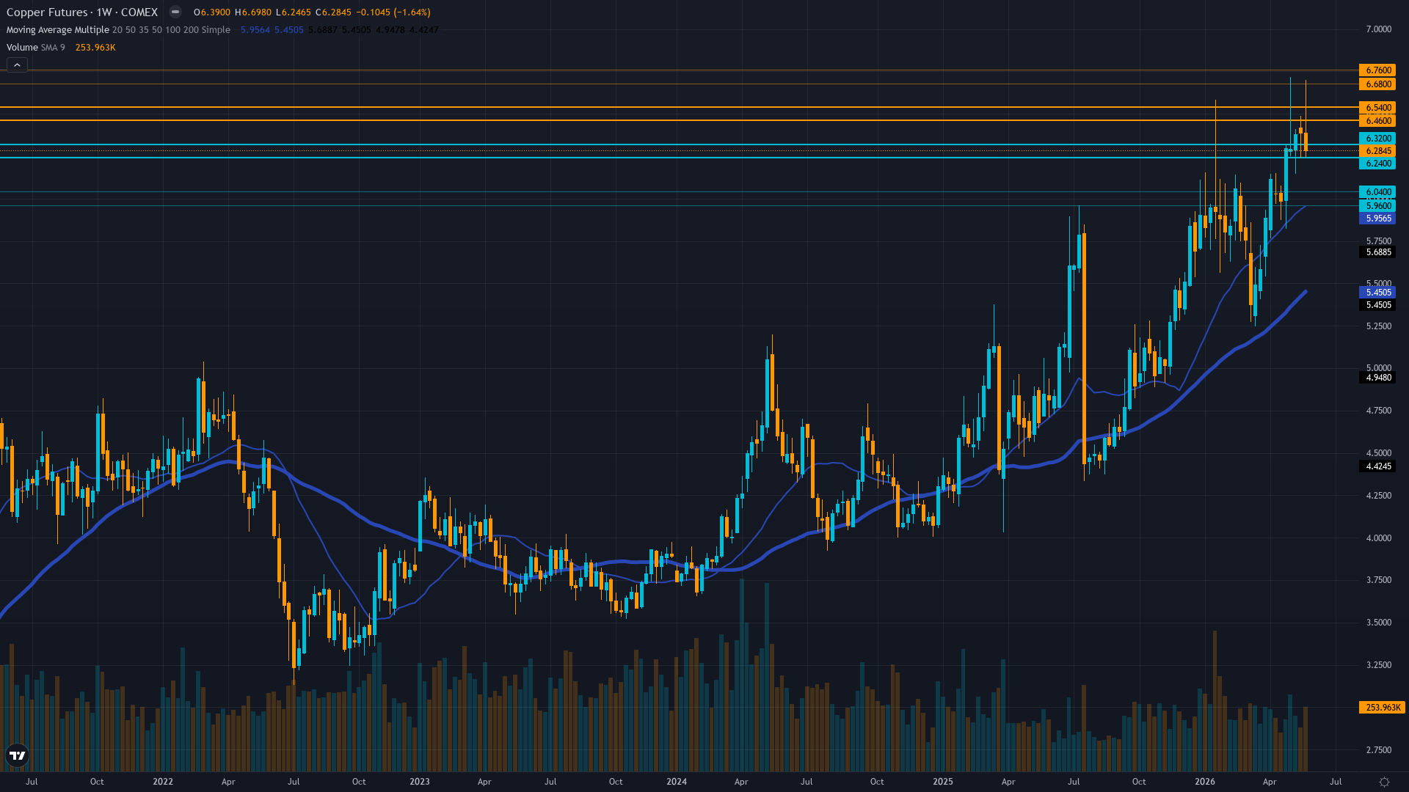Click the 2025 label on the time axis
This screenshot has width=1409, height=792.
[943, 782]
